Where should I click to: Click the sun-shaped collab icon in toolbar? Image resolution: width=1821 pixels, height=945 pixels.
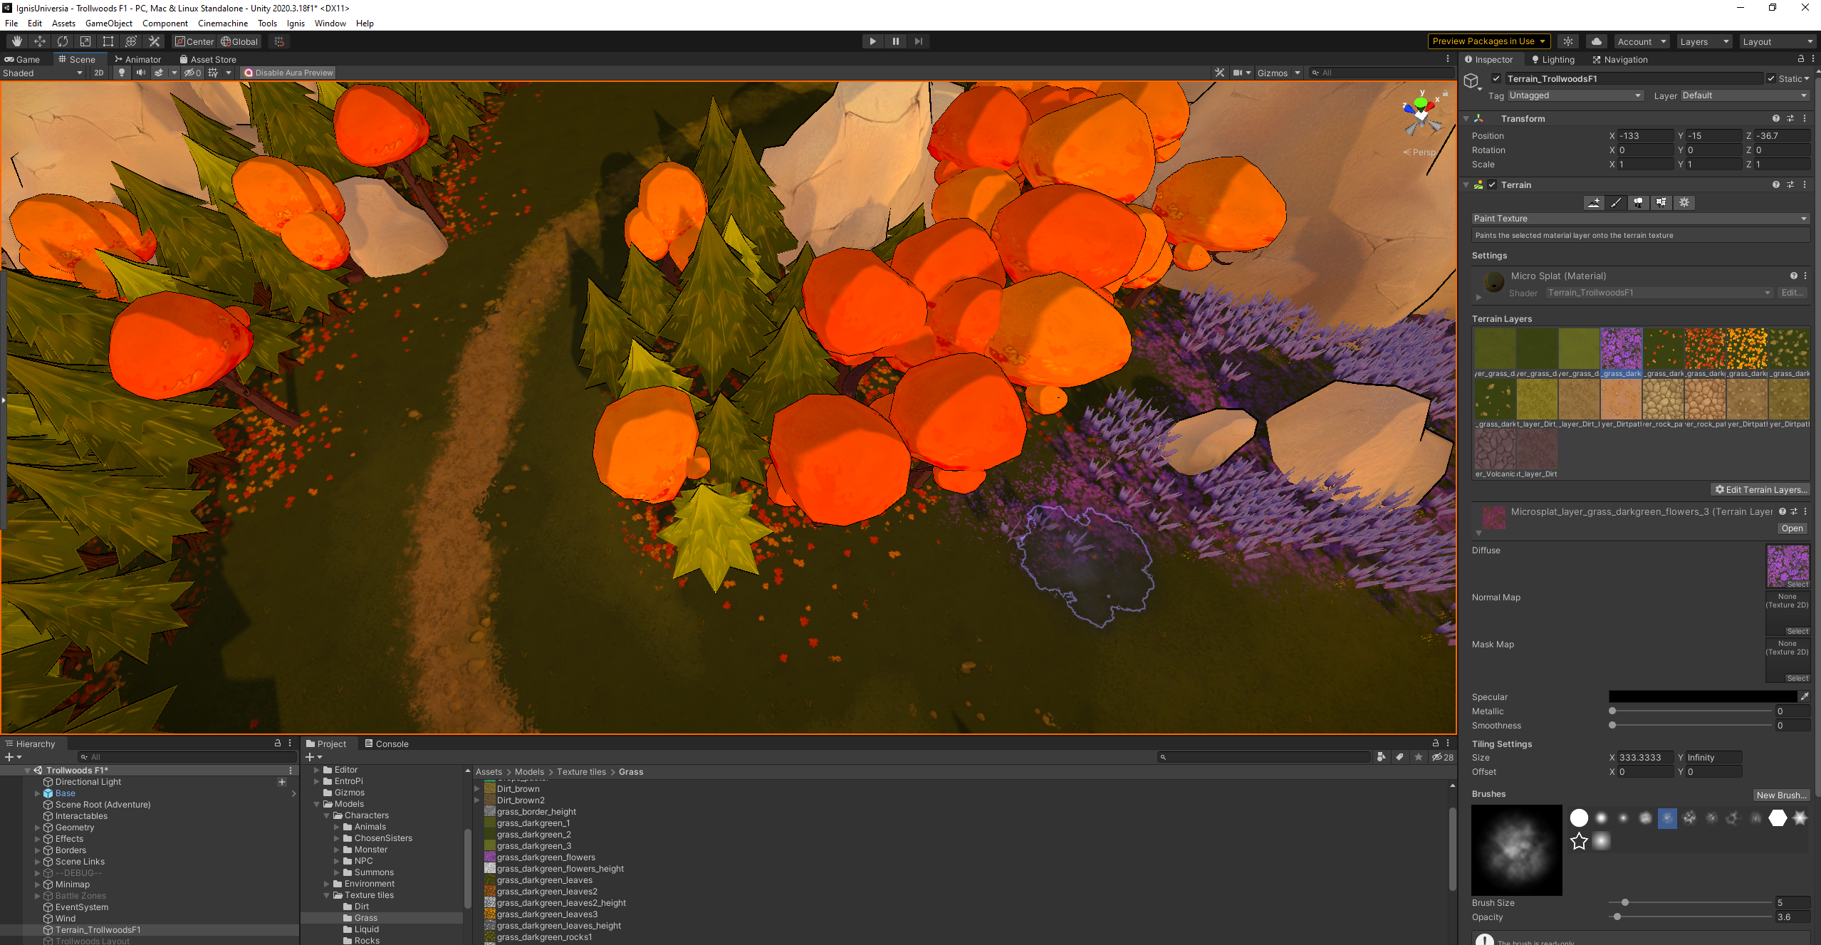click(1567, 41)
